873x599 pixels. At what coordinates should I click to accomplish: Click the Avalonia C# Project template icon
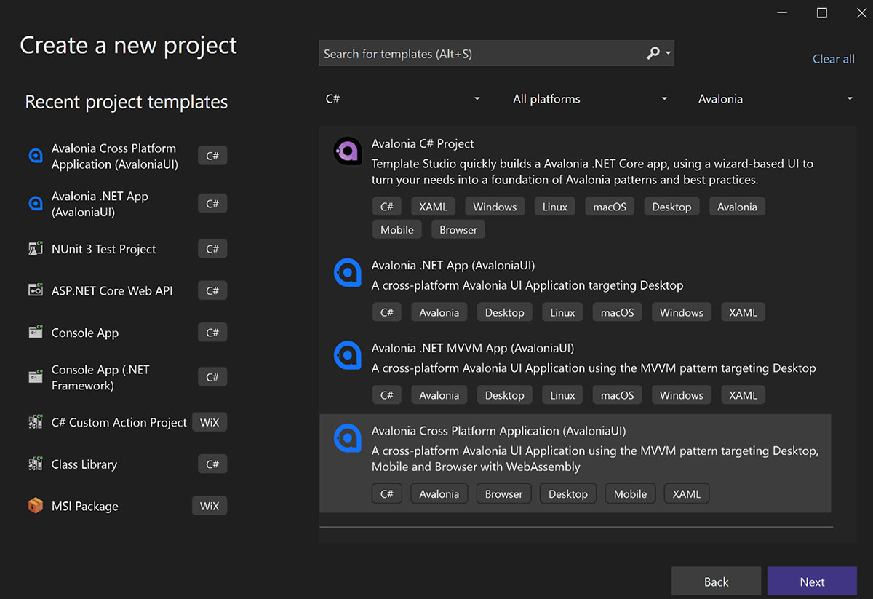coord(347,151)
